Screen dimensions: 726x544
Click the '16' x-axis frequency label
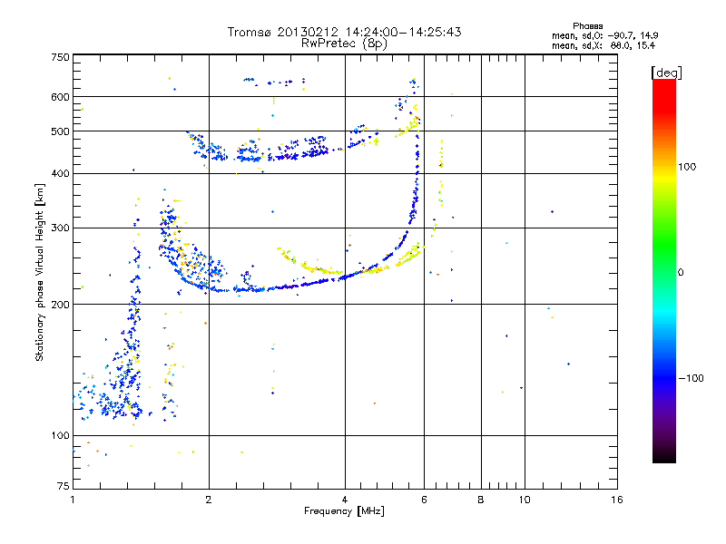click(x=617, y=500)
